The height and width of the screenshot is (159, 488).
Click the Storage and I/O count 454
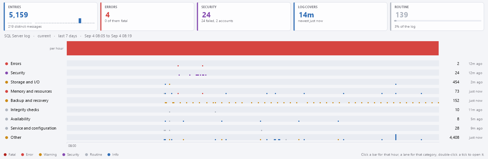456,82
